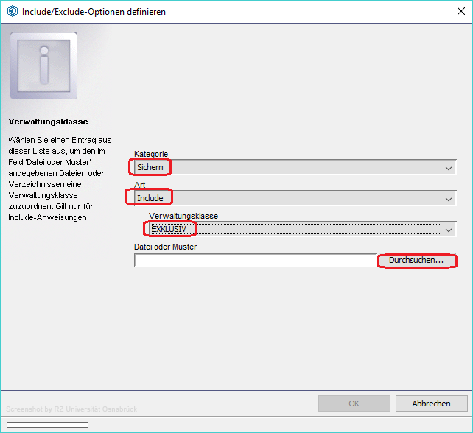Screen dimensions: 473x433
Task: Click the progress bar at bottom left
Action: (47, 425)
